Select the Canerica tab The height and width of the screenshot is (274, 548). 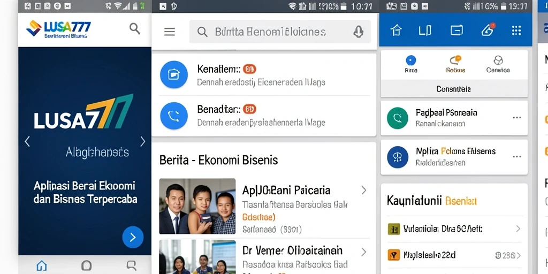click(x=498, y=64)
